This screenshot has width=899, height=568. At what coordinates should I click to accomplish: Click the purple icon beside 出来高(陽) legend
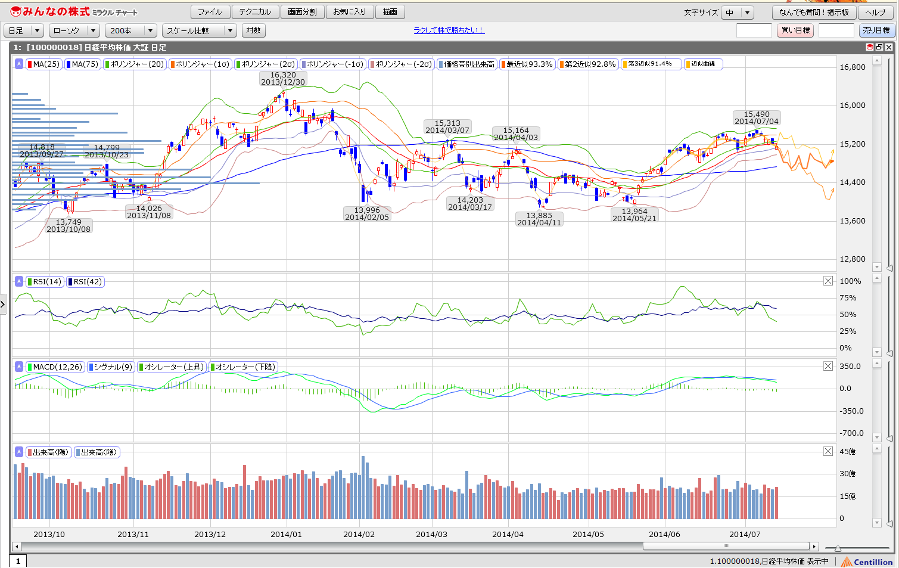point(19,452)
